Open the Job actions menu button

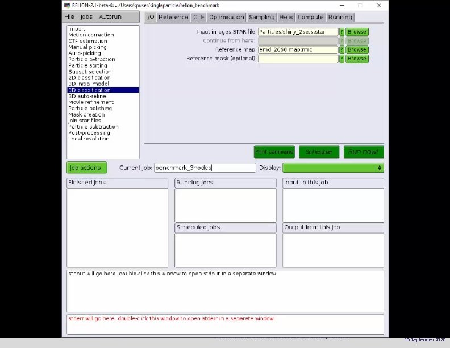87,168
